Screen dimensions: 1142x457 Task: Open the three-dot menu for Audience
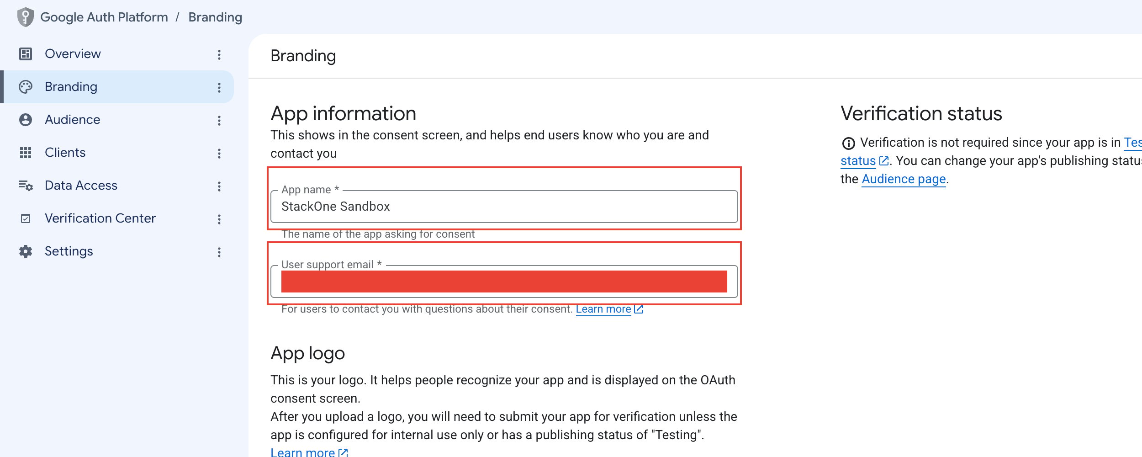click(x=219, y=121)
